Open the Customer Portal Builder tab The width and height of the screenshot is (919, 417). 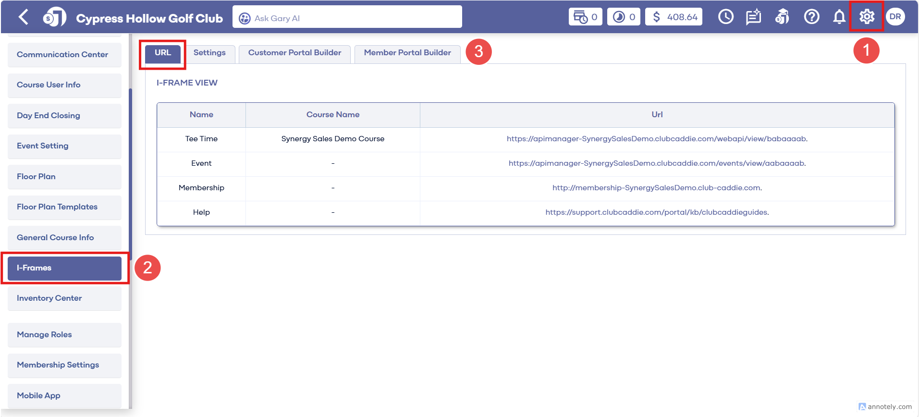[x=294, y=53]
